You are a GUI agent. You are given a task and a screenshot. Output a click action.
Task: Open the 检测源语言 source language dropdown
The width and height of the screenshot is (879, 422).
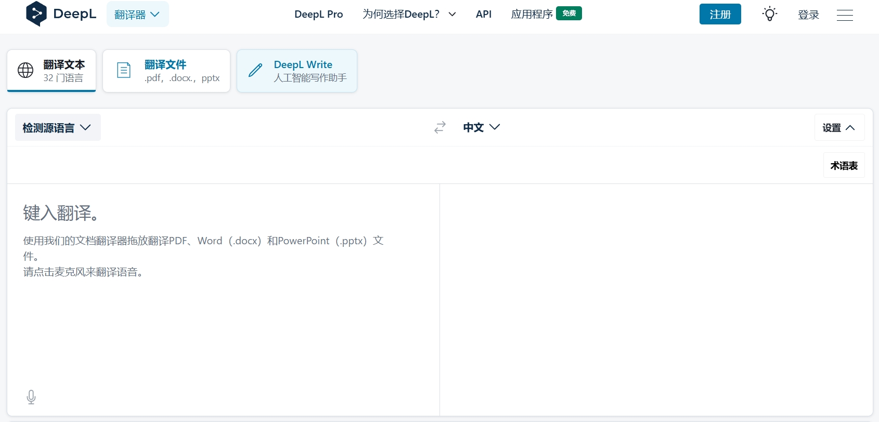click(58, 127)
